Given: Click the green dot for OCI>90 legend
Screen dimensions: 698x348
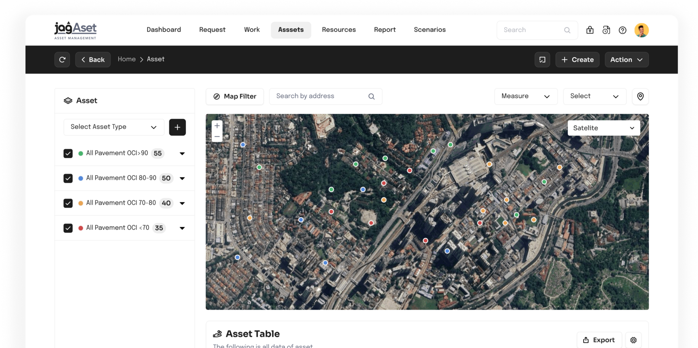Looking at the screenshot, I should pyautogui.click(x=81, y=153).
